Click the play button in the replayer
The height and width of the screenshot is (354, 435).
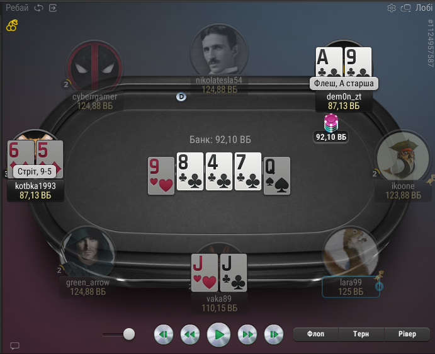coord(218,334)
